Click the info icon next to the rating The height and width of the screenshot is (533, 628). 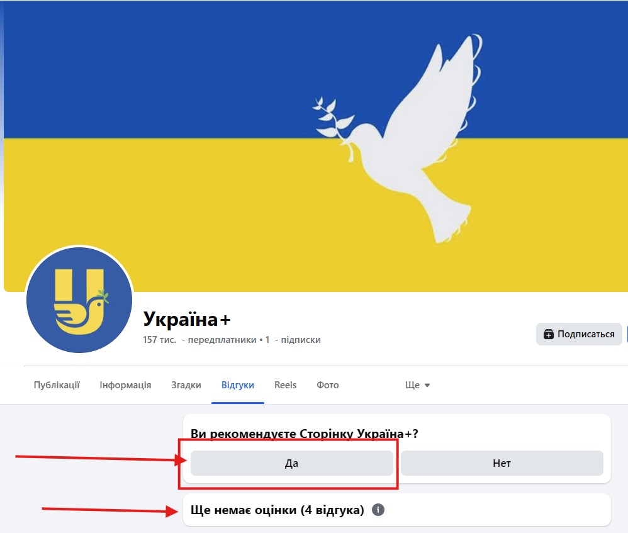click(x=378, y=510)
